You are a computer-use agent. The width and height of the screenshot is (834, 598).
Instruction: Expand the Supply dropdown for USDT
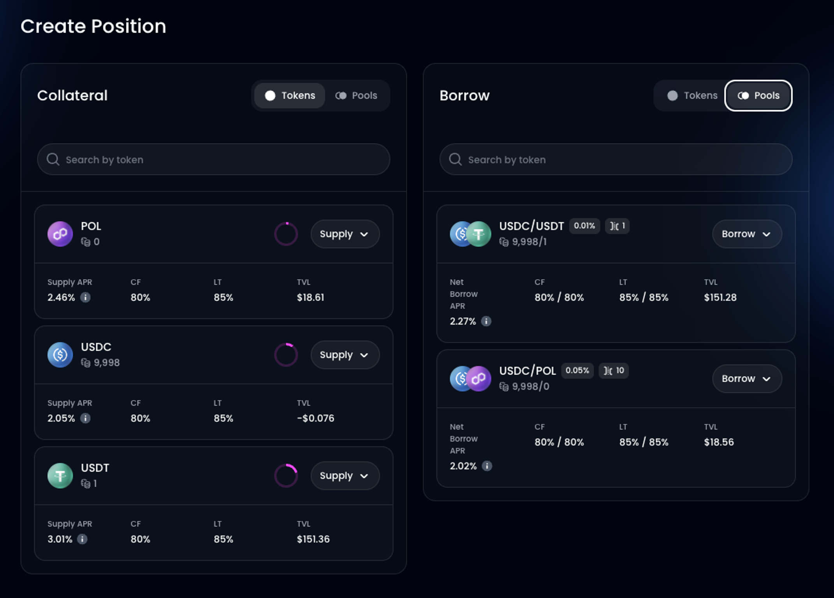pyautogui.click(x=345, y=476)
